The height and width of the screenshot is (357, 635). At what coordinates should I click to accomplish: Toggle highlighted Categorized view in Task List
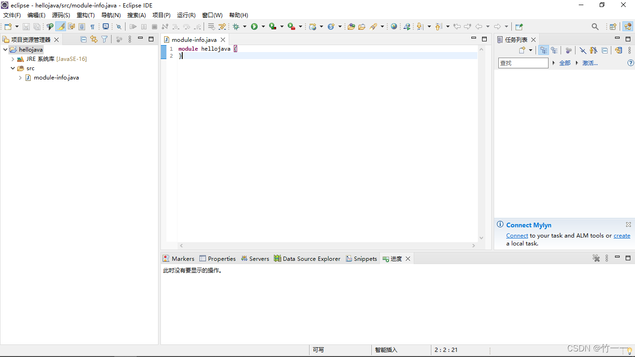click(x=543, y=50)
